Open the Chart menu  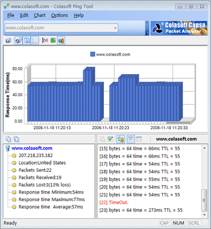(x=40, y=15)
